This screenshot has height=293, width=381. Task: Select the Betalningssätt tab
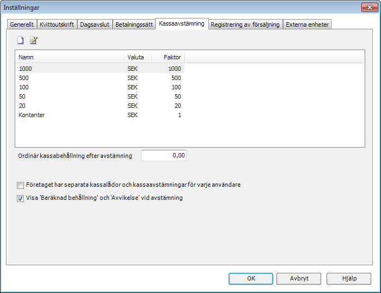[134, 25]
